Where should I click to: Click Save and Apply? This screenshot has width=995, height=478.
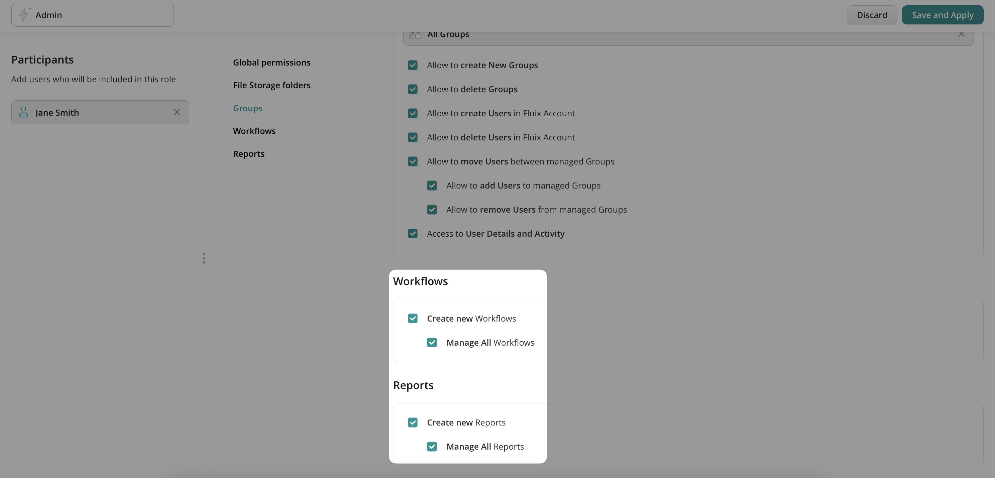point(942,15)
